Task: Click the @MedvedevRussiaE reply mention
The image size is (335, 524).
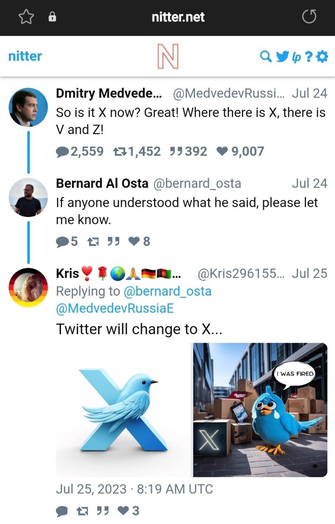Action: 115,308
